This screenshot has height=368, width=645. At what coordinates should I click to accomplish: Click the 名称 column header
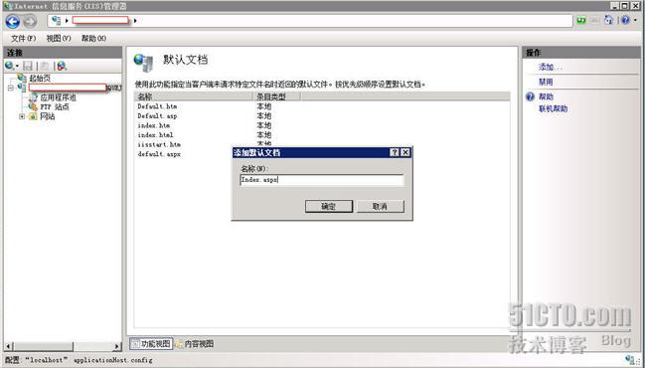(x=194, y=96)
